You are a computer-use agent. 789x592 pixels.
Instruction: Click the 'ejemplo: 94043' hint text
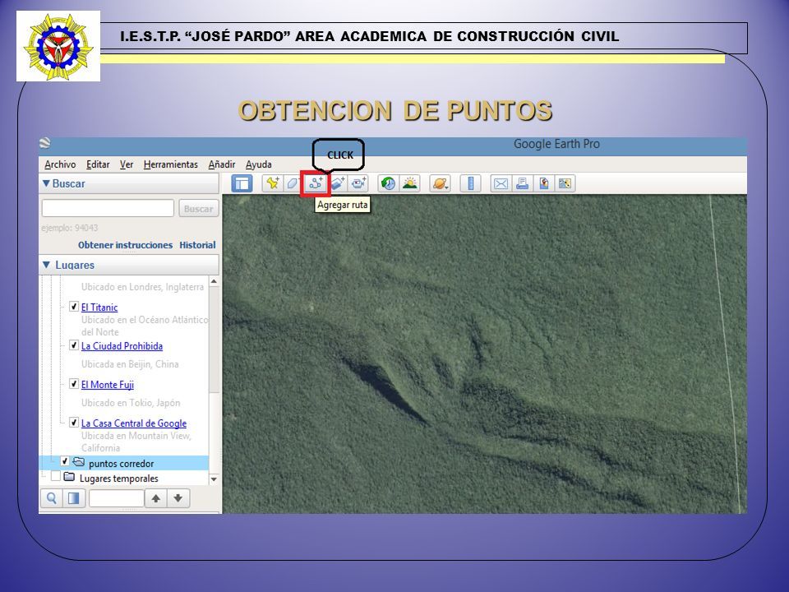point(69,228)
